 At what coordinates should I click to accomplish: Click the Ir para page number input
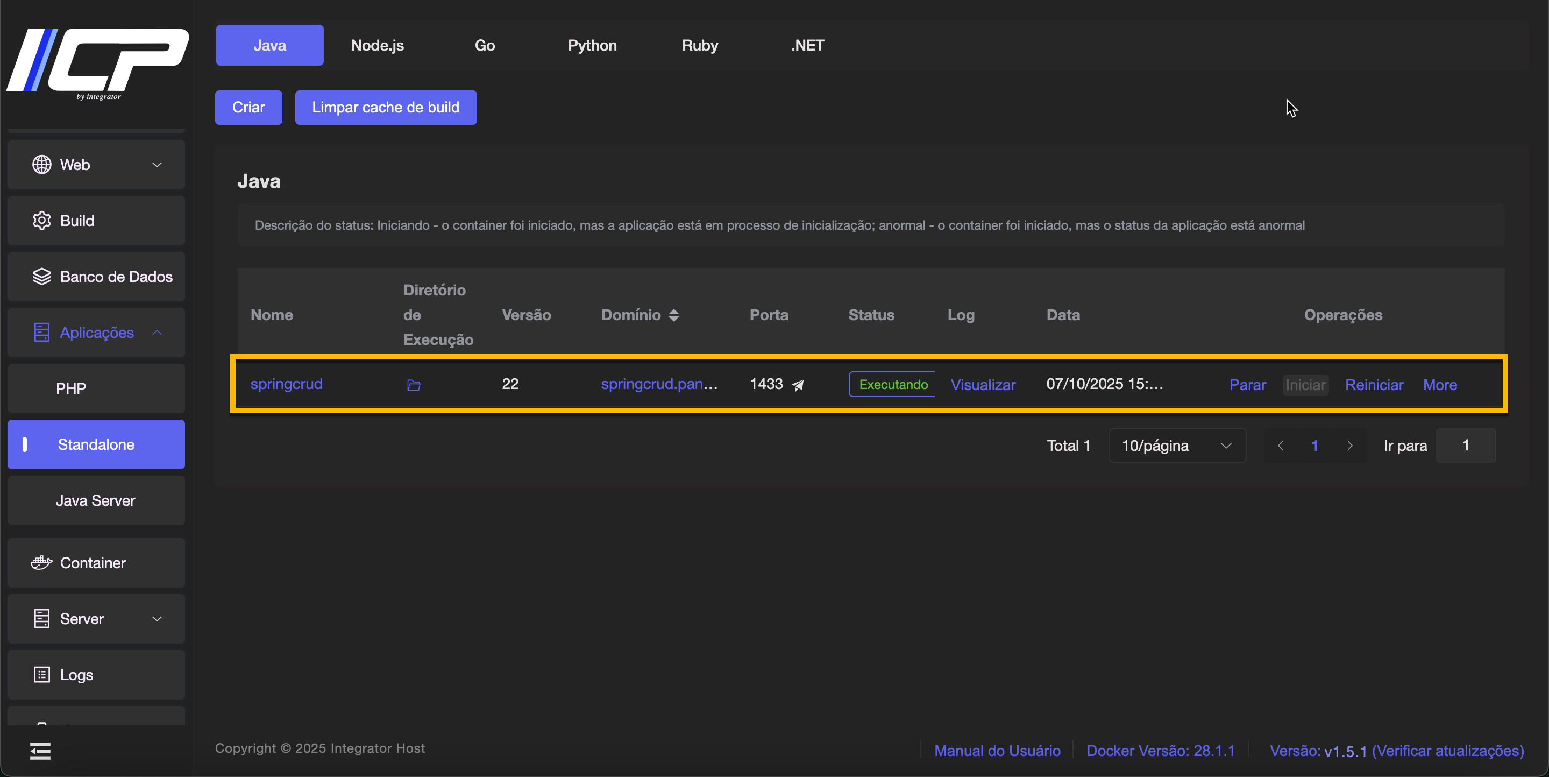[x=1465, y=446]
